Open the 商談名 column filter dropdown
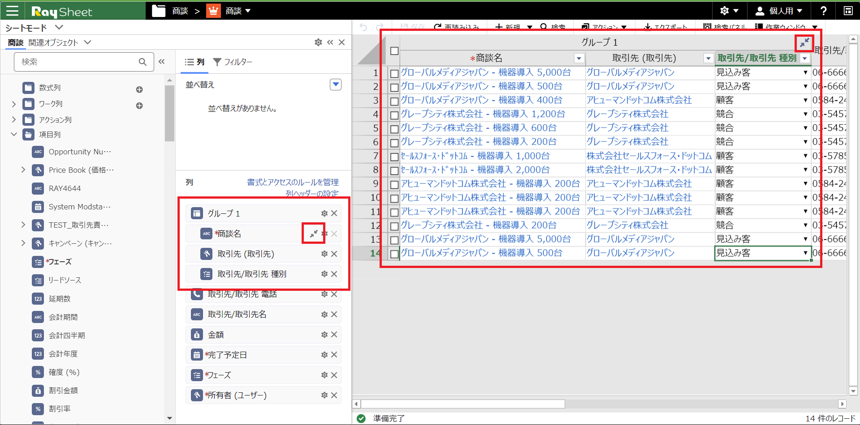The height and width of the screenshot is (425, 860). (579, 58)
